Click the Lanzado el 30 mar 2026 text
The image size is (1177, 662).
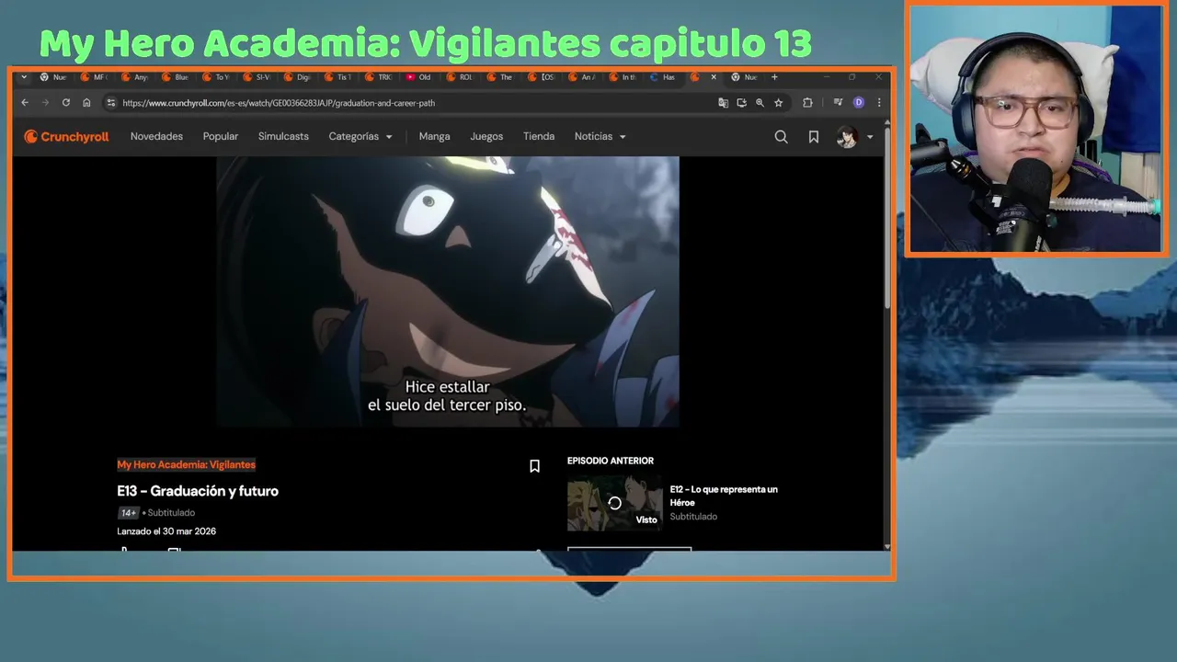(166, 531)
